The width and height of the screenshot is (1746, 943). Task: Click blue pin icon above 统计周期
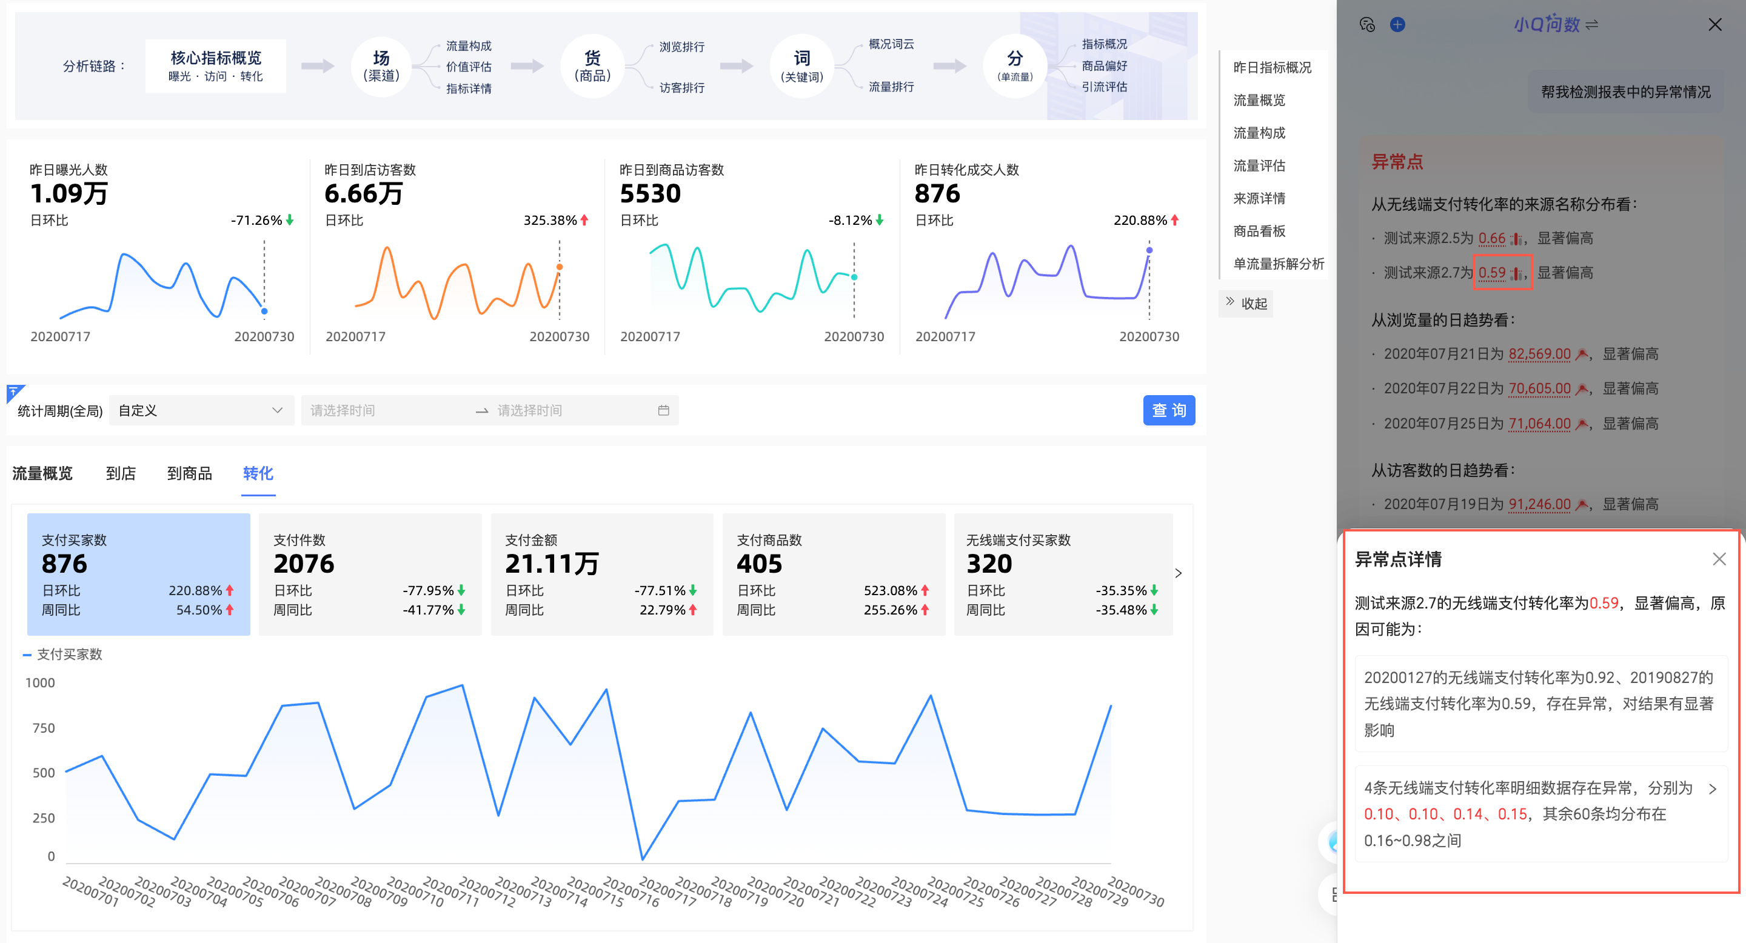click(13, 393)
